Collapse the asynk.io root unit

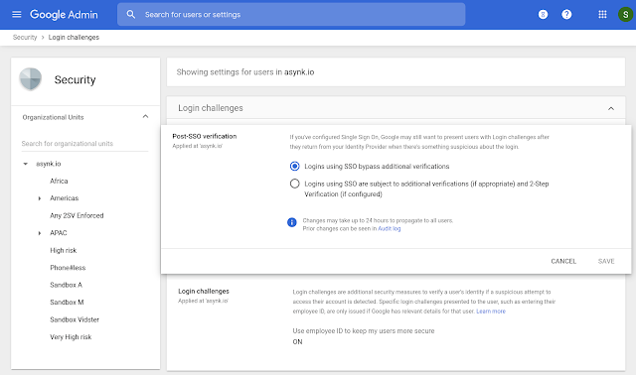(26, 164)
